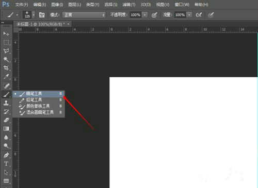Toggle pressure for size button
The height and width of the screenshot is (188, 258).
pyautogui.click(x=211, y=15)
